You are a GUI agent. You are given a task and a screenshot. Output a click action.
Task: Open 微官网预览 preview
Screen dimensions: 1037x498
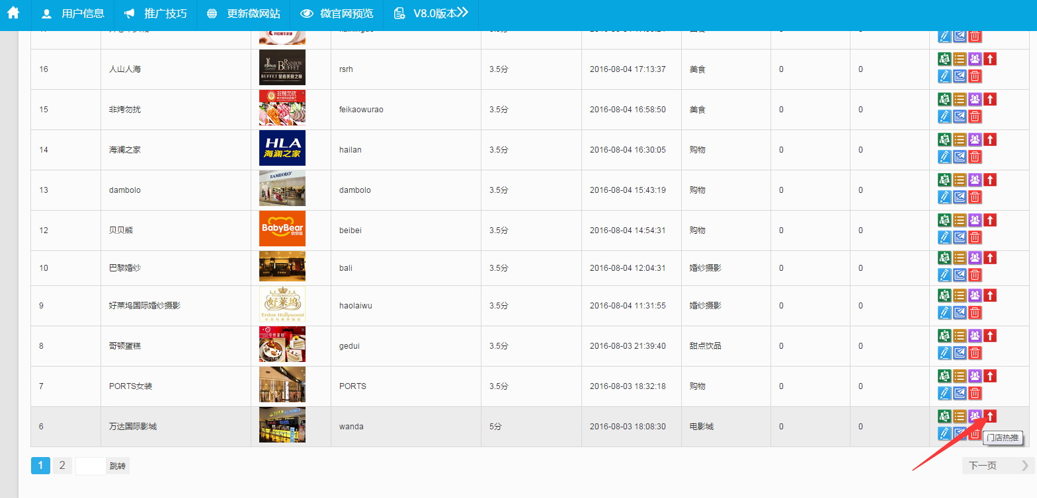click(337, 14)
